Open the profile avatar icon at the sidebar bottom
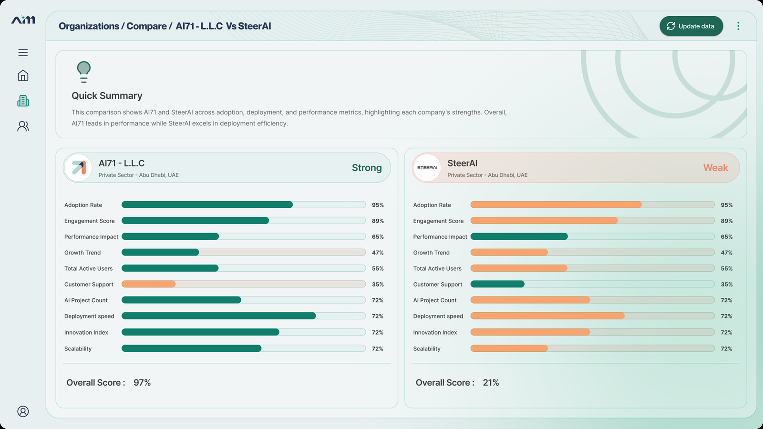 (x=23, y=411)
